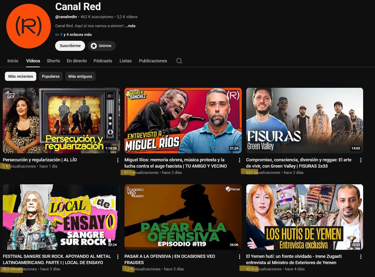Open the Listas tab
This screenshot has height=277, width=375.
pos(126,61)
